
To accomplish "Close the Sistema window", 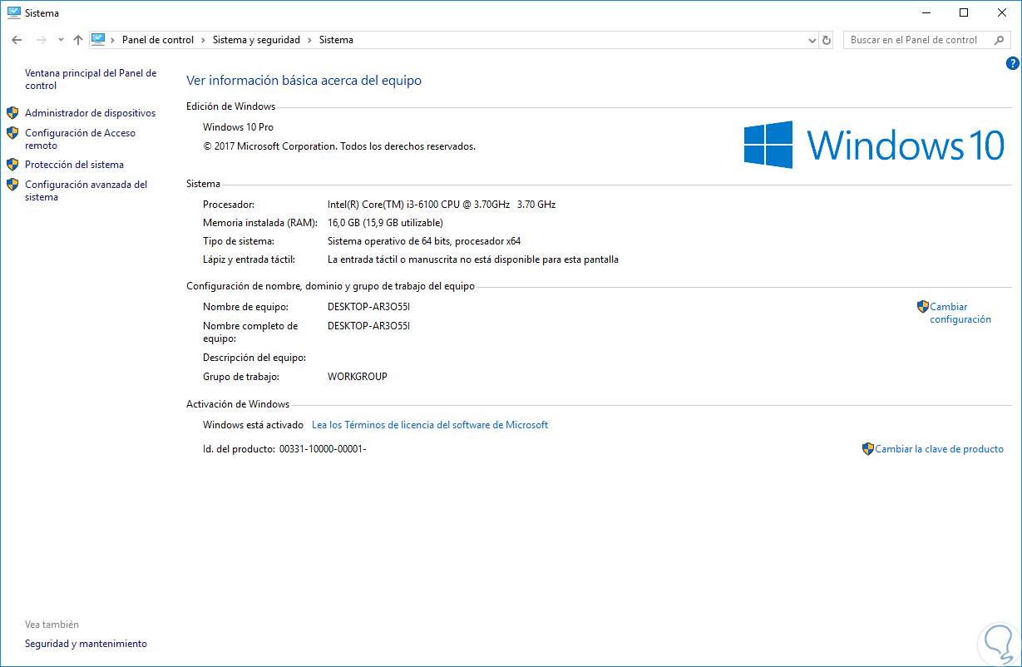I will (x=1002, y=12).
